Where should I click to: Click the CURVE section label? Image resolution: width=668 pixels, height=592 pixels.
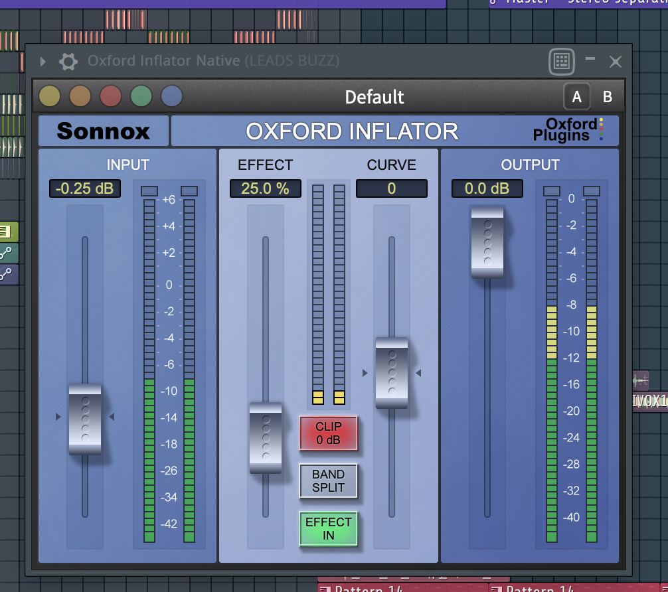coord(392,165)
